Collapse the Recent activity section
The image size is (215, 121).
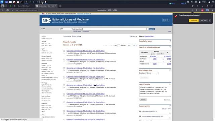(x=170, y=106)
